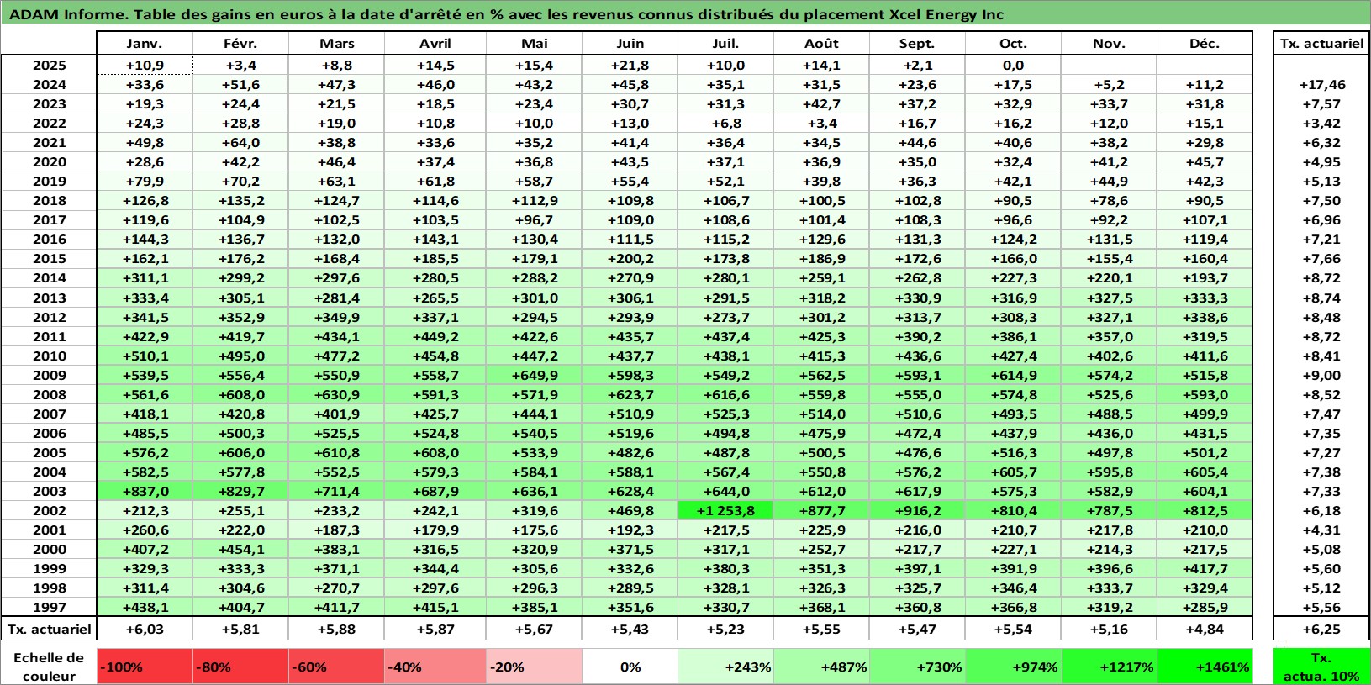The height and width of the screenshot is (685, 1371).
Task: Select the +837,0 cell in 2003 row
Action: (145, 491)
